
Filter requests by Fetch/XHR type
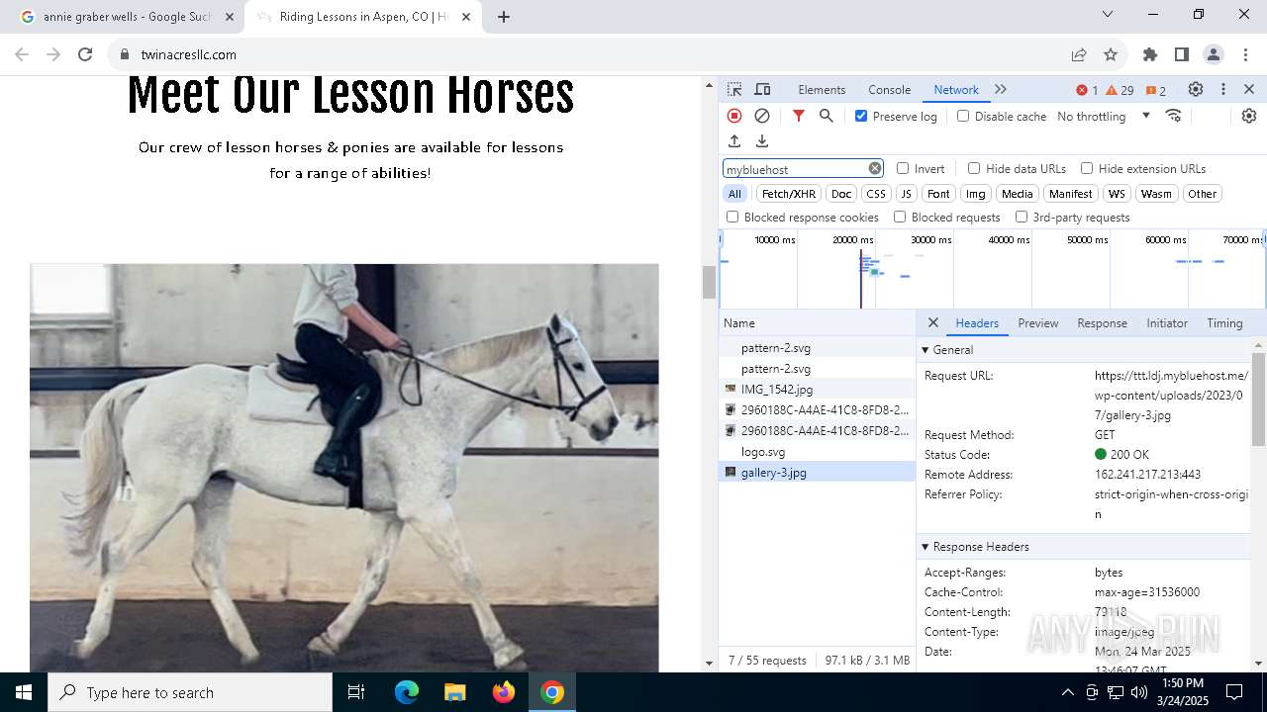point(788,194)
